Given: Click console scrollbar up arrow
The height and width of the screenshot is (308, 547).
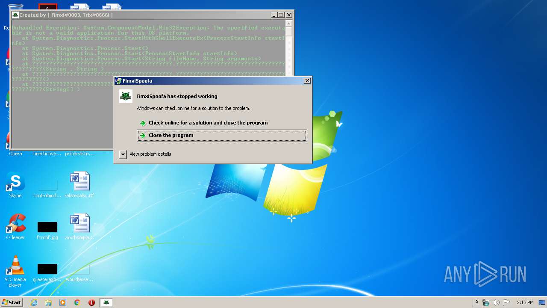Looking at the screenshot, I should [x=289, y=24].
